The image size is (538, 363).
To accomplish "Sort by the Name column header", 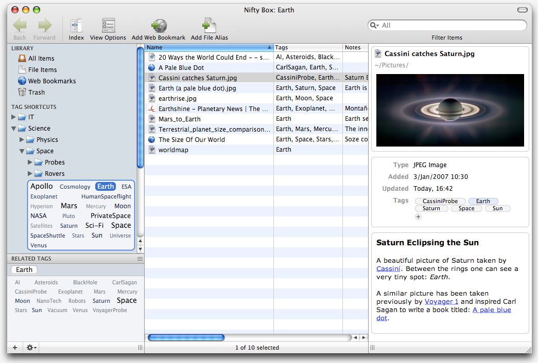I will (x=206, y=47).
